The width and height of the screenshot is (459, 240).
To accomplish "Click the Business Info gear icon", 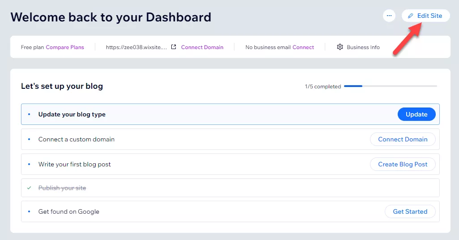I will [340, 47].
